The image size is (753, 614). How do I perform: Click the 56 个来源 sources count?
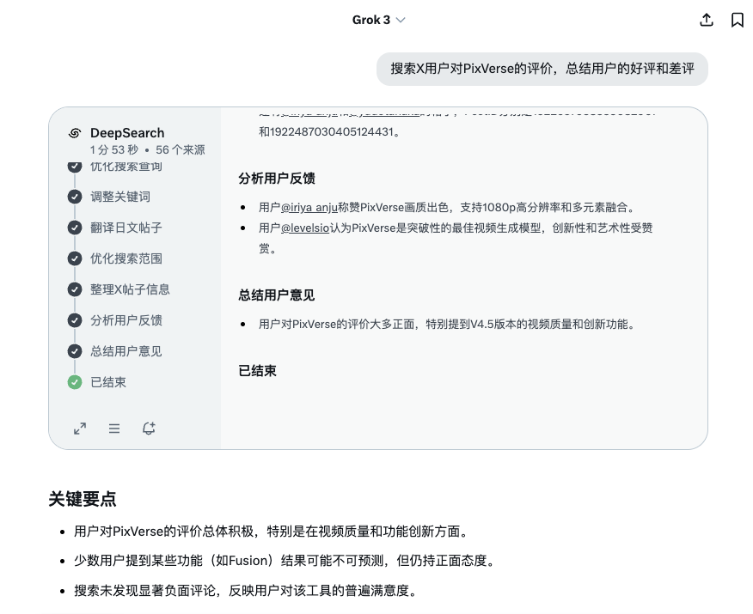pyautogui.click(x=181, y=150)
